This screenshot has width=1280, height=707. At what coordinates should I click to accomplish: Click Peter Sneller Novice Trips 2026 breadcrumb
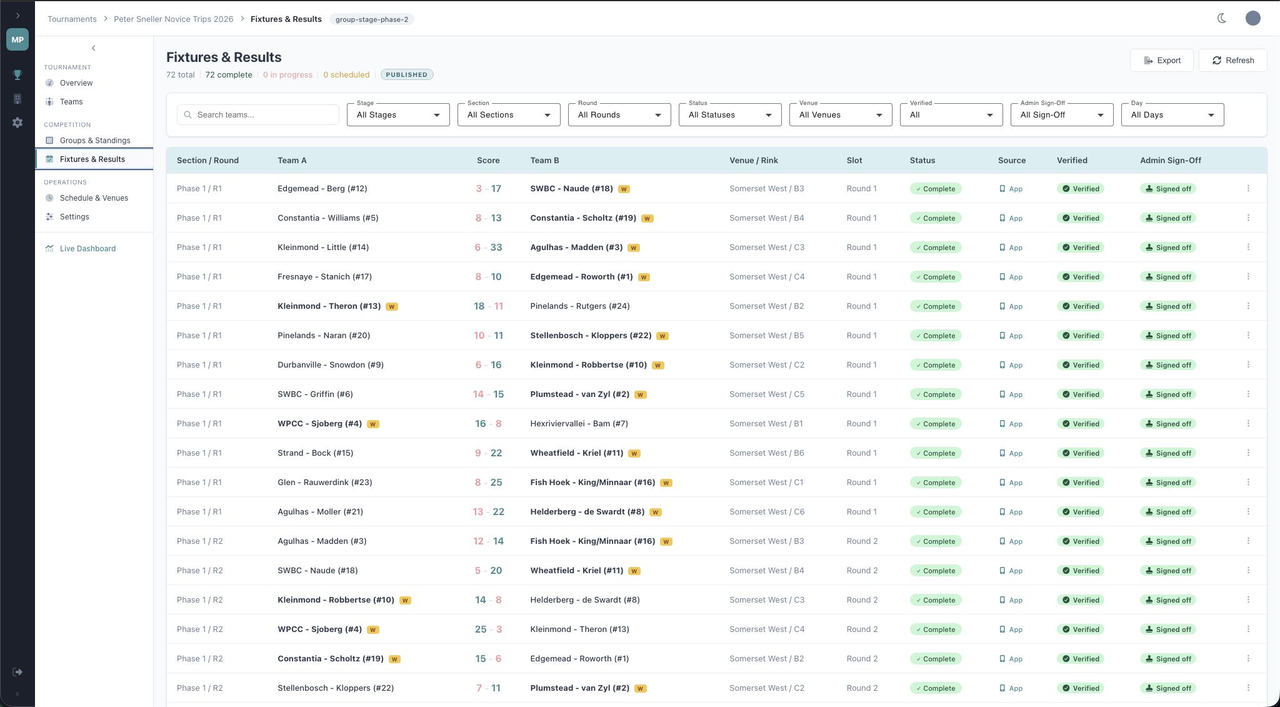tap(173, 19)
